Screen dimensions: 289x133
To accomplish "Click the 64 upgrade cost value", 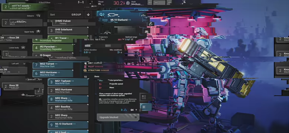I will point(132,110).
